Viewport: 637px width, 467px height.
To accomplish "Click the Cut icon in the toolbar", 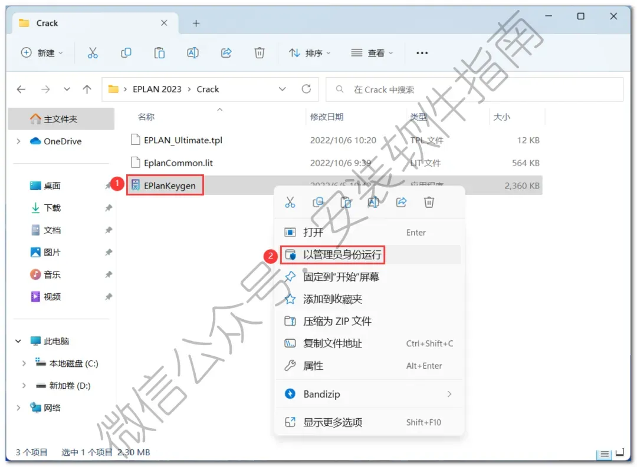I will click(x=93, y=53).
